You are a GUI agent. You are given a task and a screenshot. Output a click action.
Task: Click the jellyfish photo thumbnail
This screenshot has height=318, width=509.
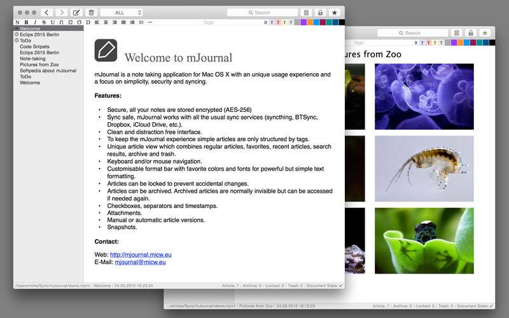424,97
